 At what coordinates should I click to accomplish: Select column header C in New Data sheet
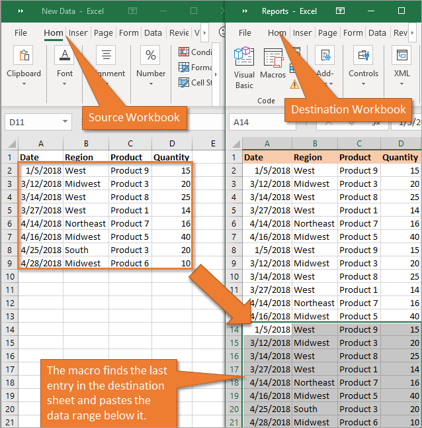click(x=130, y=143)
